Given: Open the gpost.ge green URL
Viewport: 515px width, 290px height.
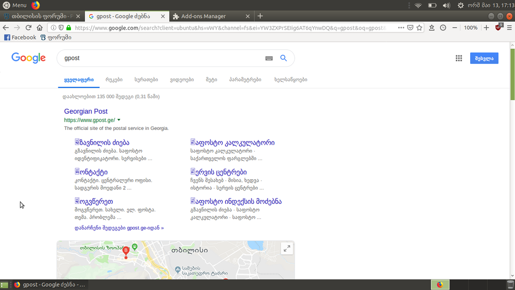Looking at the screenshot, I should pyautogui.click(x=90, y=120).
